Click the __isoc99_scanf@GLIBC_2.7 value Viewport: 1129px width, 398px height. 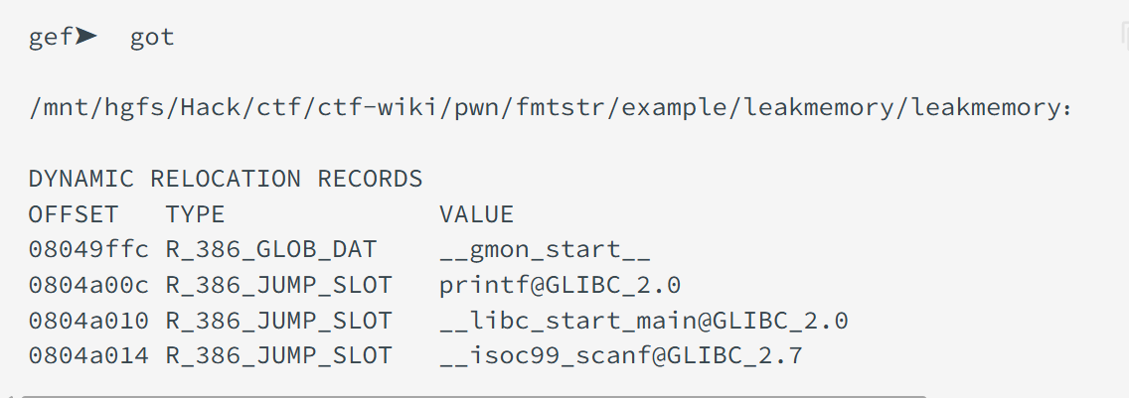tap(620, 355)
